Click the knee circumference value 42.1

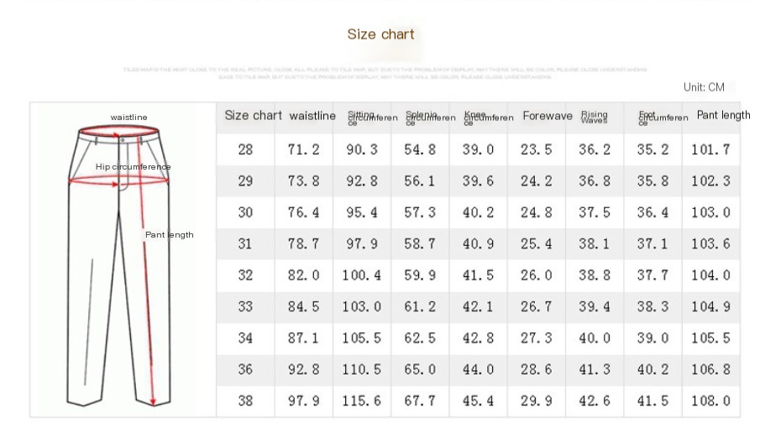[478, 306]
